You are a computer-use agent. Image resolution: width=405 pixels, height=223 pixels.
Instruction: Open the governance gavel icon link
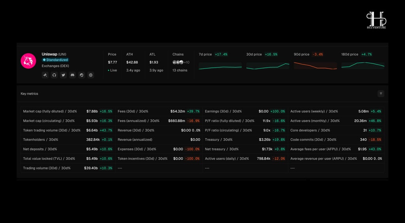click(x=45, y=75)
